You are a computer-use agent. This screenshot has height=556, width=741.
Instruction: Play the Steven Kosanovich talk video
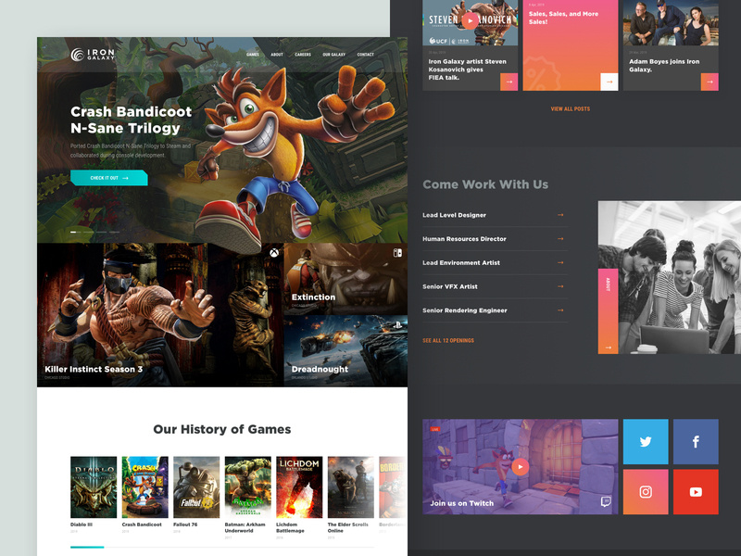coord(470,20)
